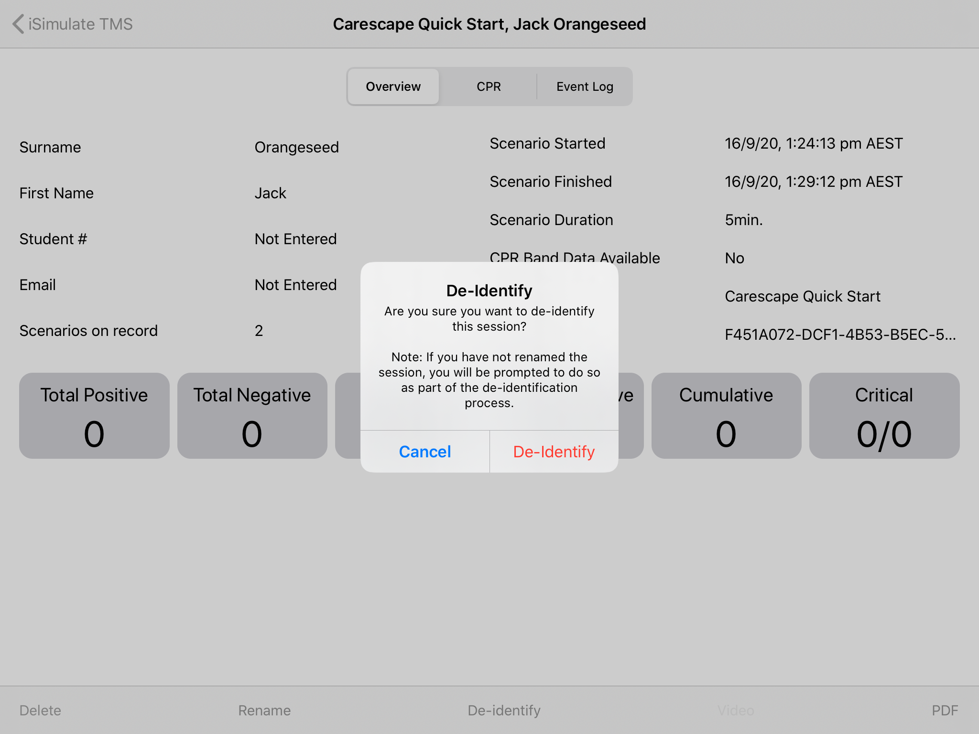The height and width of the screenshot is (734, 979).
Task: Tap the Scenario Started timestamp
Action: (814, 143)
